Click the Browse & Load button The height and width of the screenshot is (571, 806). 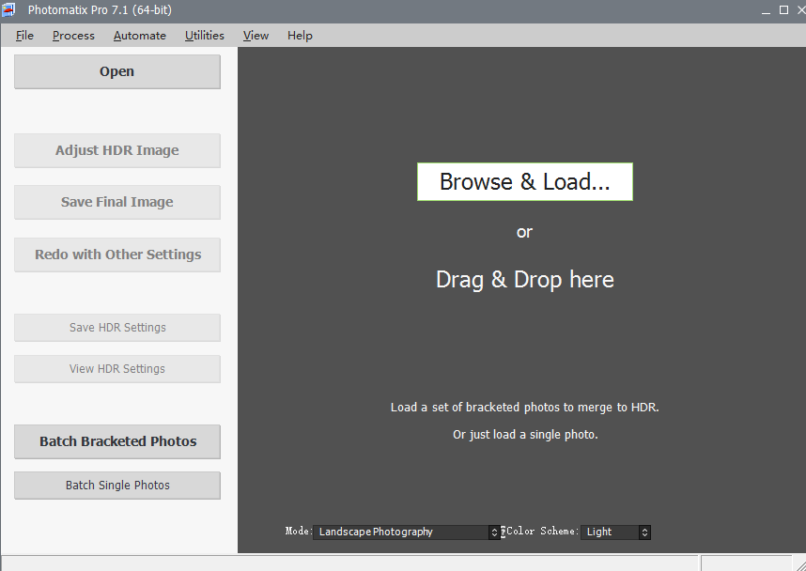[x=524, y=182]
